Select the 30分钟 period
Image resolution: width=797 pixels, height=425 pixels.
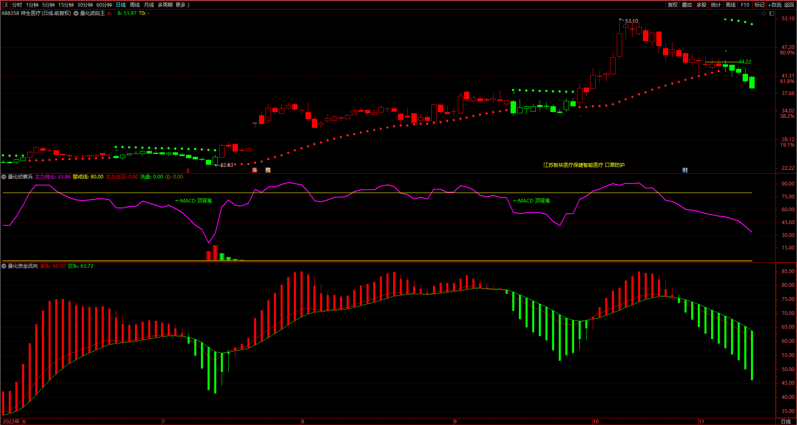pos(85,5)
